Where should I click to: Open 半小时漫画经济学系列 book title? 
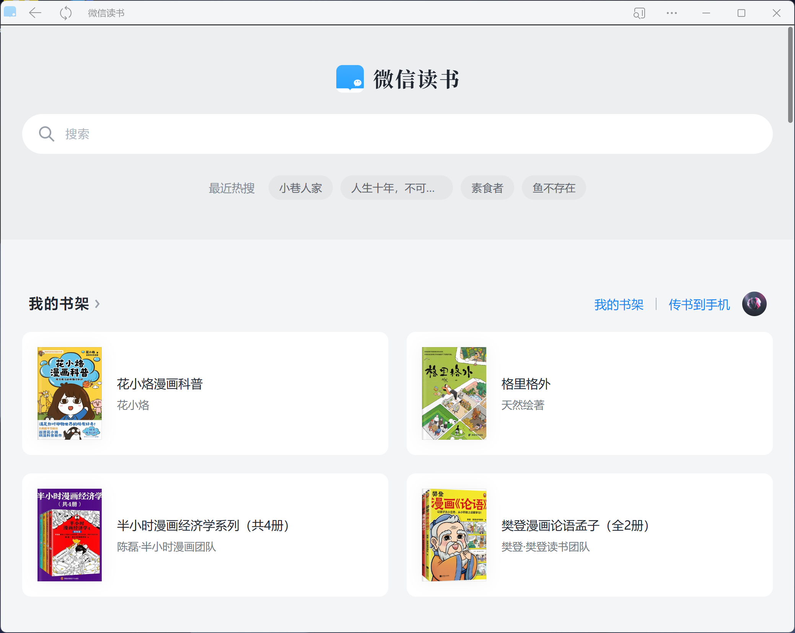(203, 525)
